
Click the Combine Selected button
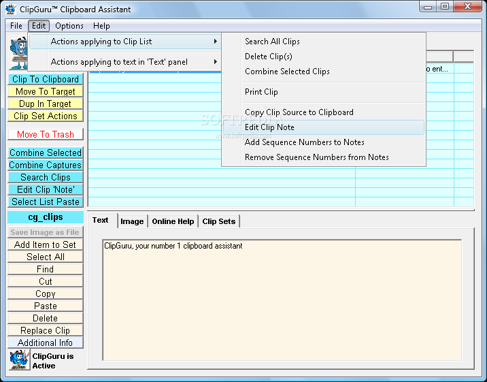pos(46,153)
